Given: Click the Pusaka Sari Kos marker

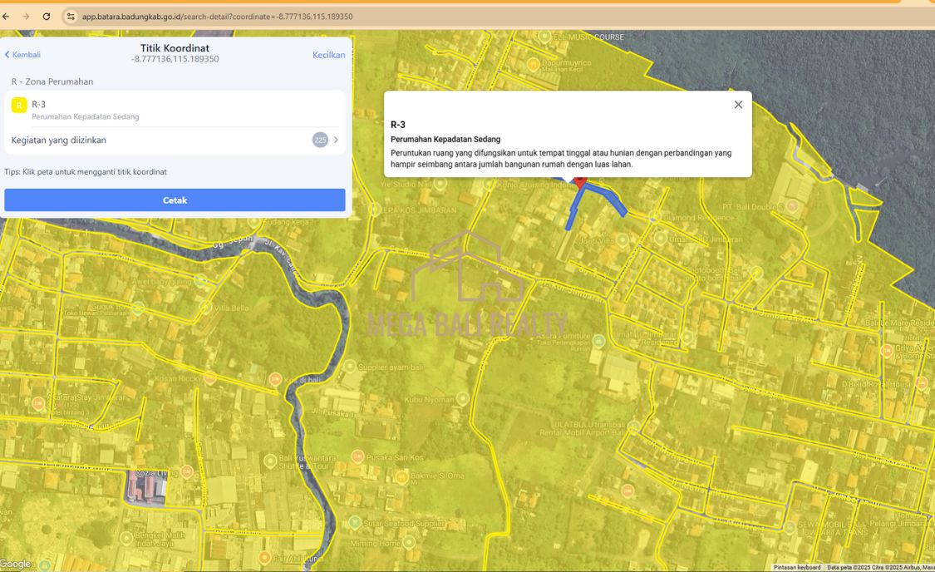Looking at the screenshot, I should pos(357,456).
